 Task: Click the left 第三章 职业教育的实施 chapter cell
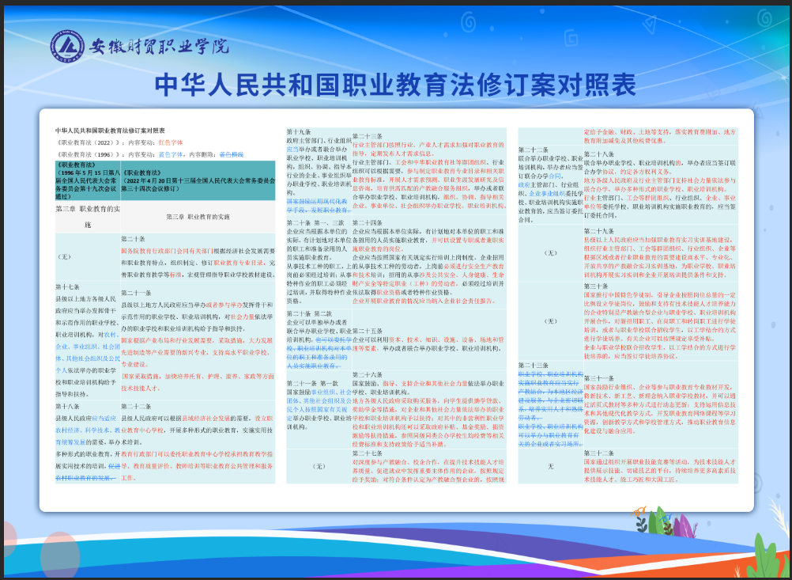(x=87, y=216)
